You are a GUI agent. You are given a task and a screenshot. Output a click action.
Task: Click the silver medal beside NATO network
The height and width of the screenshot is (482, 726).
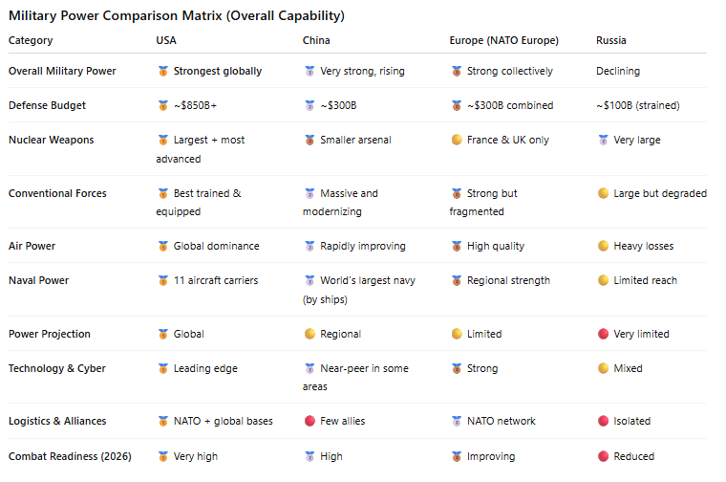point(457,421)
